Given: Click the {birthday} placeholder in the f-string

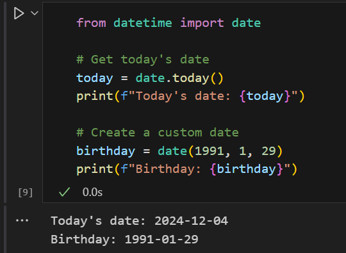Looking at the screenshot, I should coord(247,169).
